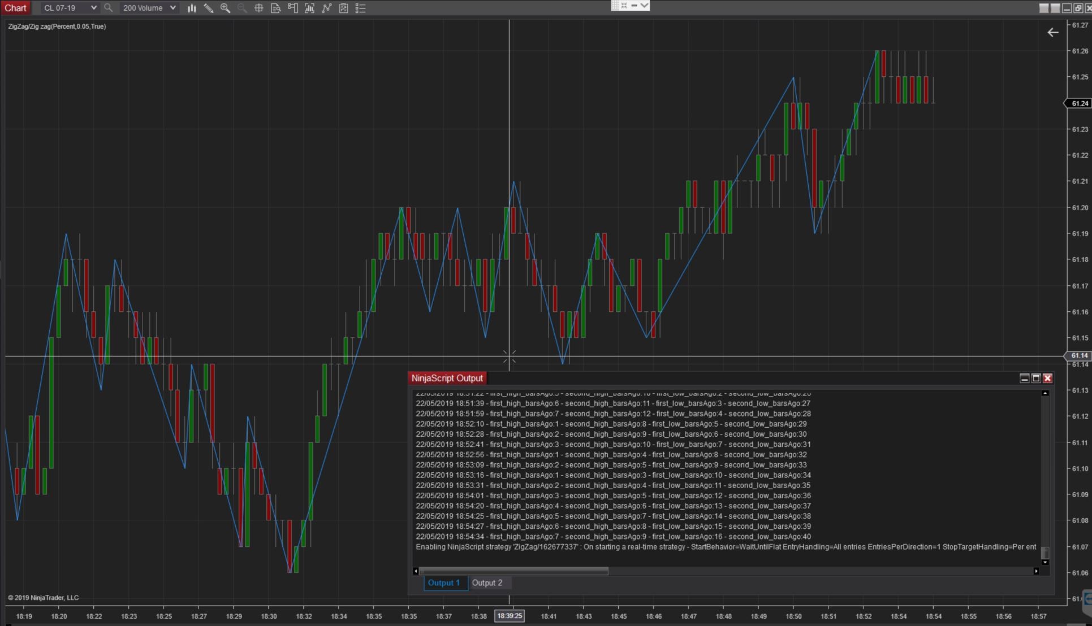Click the instrument search magnifier icon
This screenshot has width=1092, height=626.
point(109,8)
